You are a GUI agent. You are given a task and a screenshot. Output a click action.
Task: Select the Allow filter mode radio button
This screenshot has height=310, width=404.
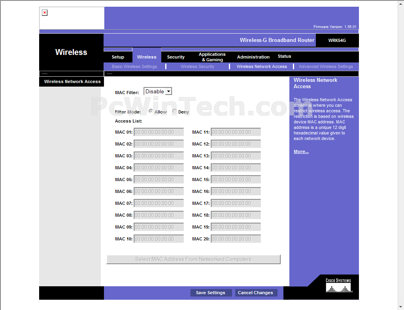151,111
